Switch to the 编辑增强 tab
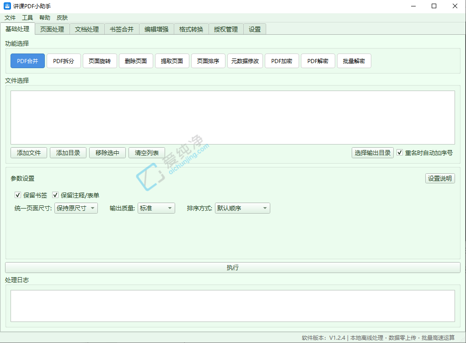This screenshot has width=466, height=343. [x=156, y=29]
